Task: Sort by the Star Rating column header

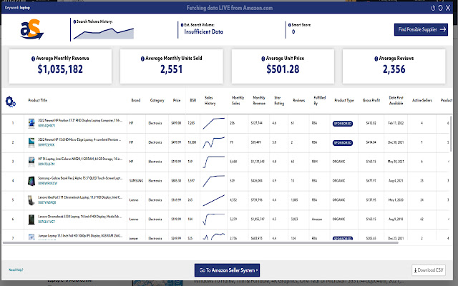Action: point(279,100)
